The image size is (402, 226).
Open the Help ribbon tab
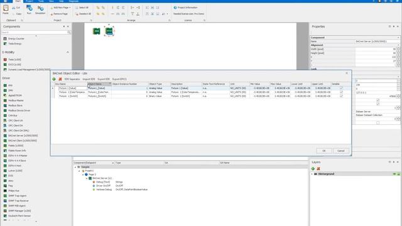[x=61, y=1]
